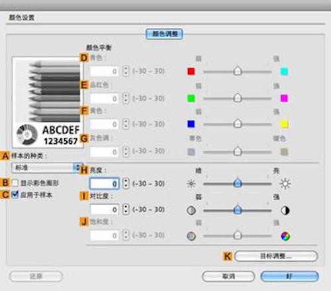Click the 取消 cancel button

(228, 276)
